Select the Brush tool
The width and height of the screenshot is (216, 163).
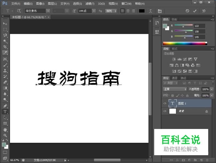pyautogui.click(x=5, y=65)
